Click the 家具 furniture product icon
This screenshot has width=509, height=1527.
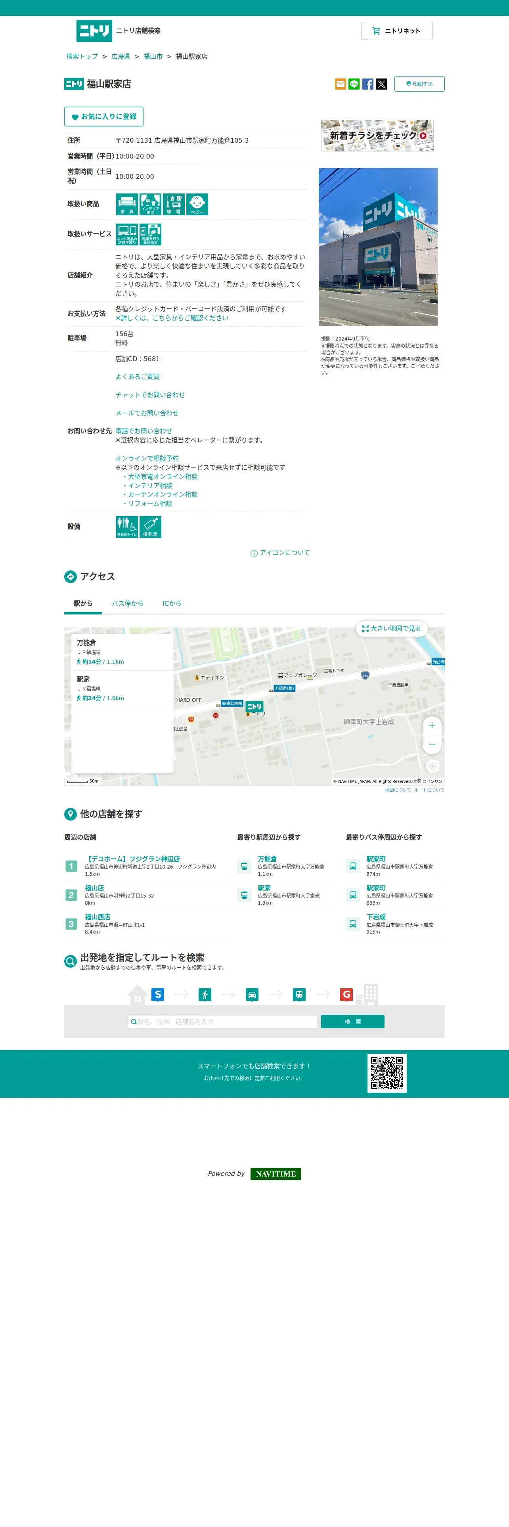127,205
